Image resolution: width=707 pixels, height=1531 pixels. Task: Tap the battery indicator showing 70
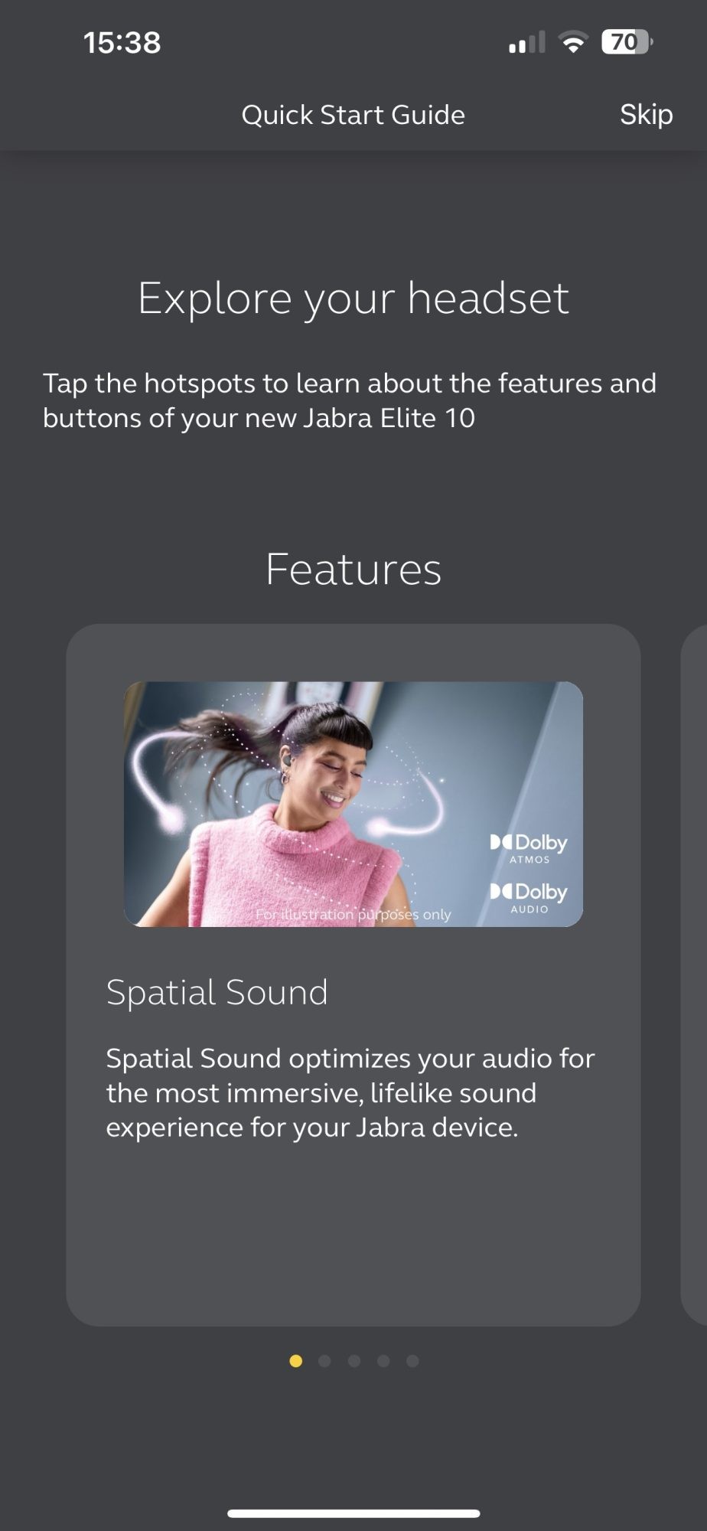(627, 41)
